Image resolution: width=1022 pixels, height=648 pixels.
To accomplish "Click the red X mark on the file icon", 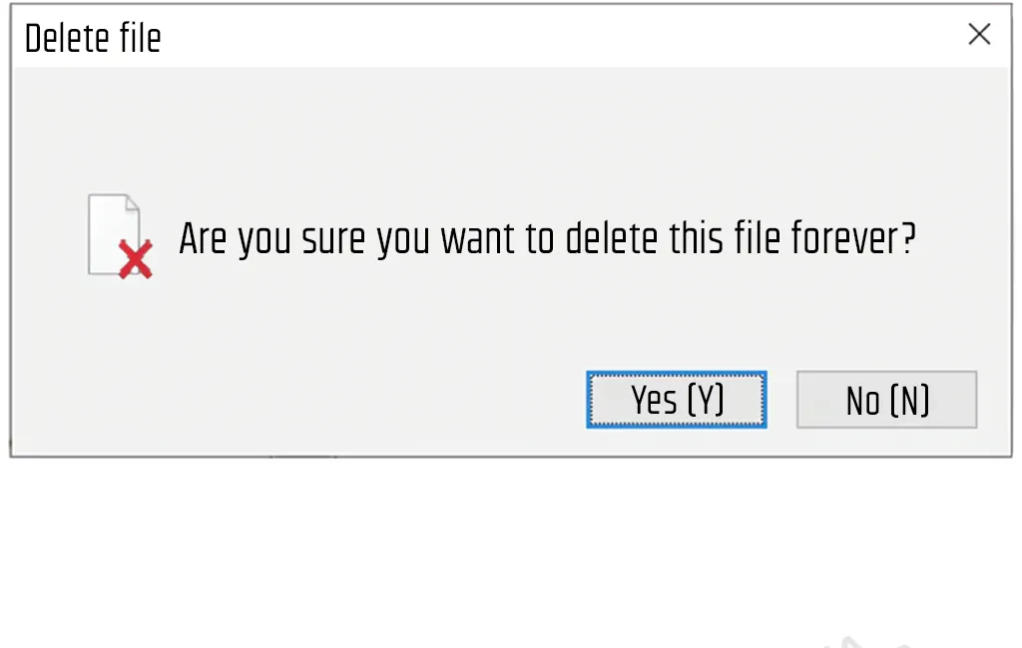I will 136,259.
